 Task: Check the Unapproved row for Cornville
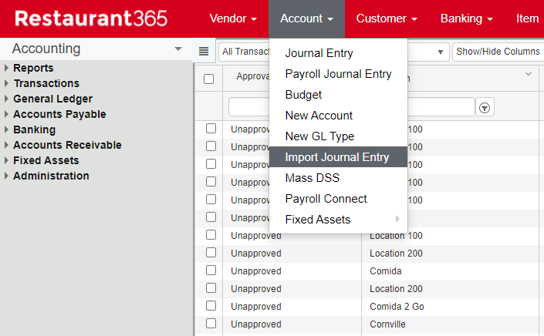(x=211, y=324)
